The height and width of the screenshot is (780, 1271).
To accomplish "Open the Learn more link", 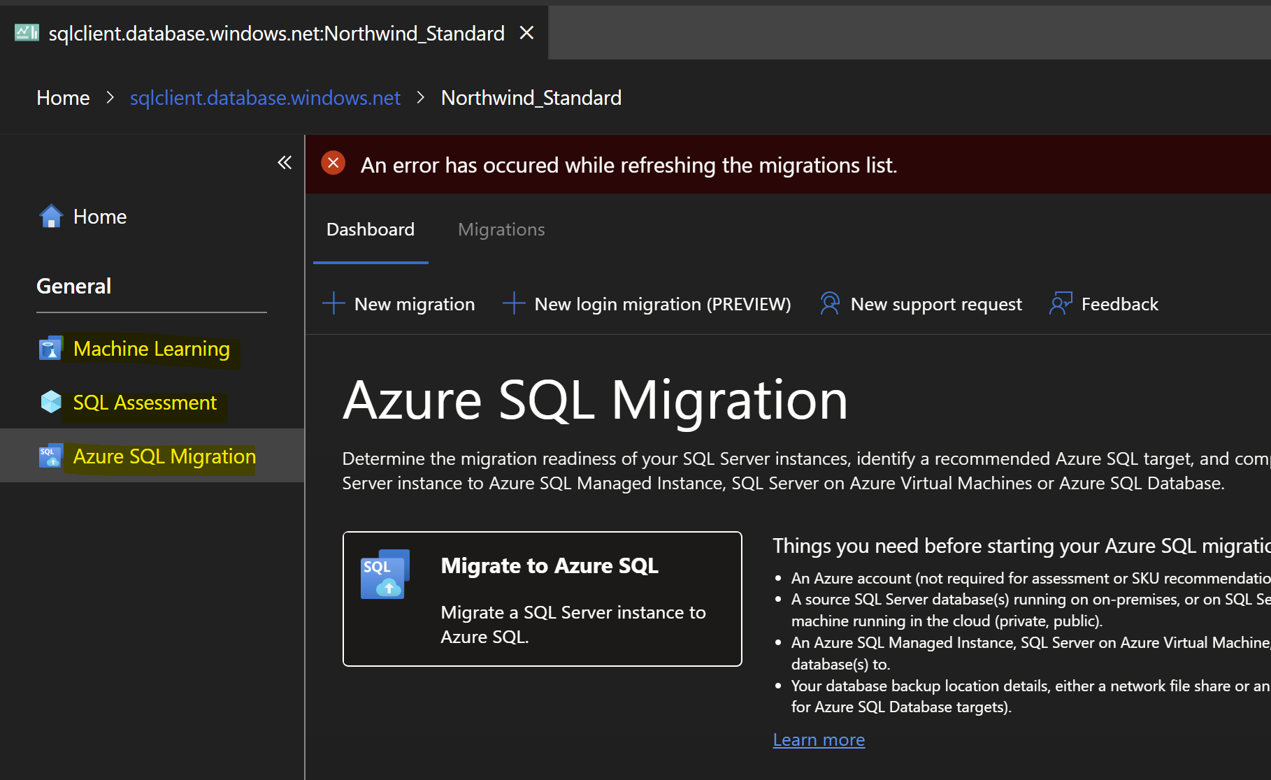I will (818, 739).
